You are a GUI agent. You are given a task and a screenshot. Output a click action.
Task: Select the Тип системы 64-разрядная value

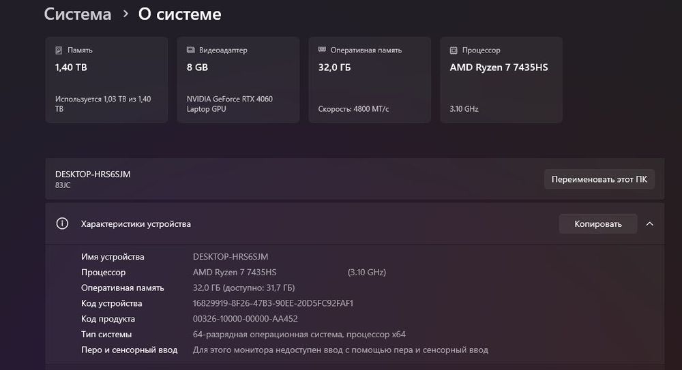pos(299,335)
